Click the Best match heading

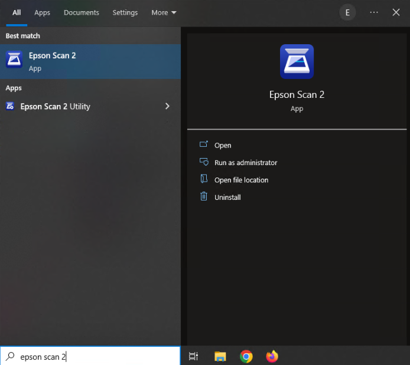tap(23, 36)
